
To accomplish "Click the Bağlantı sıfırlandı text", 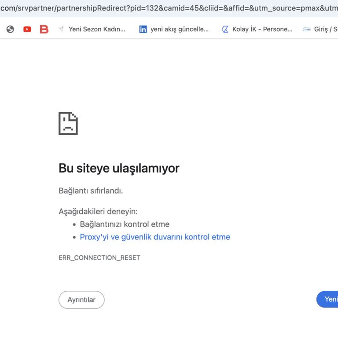I will click(x=91, y=191).
